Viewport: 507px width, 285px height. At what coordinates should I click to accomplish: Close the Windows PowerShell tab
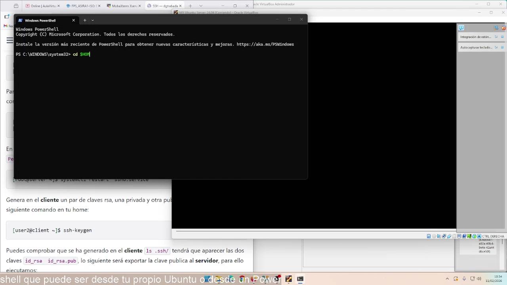click(x=73, y=20)
